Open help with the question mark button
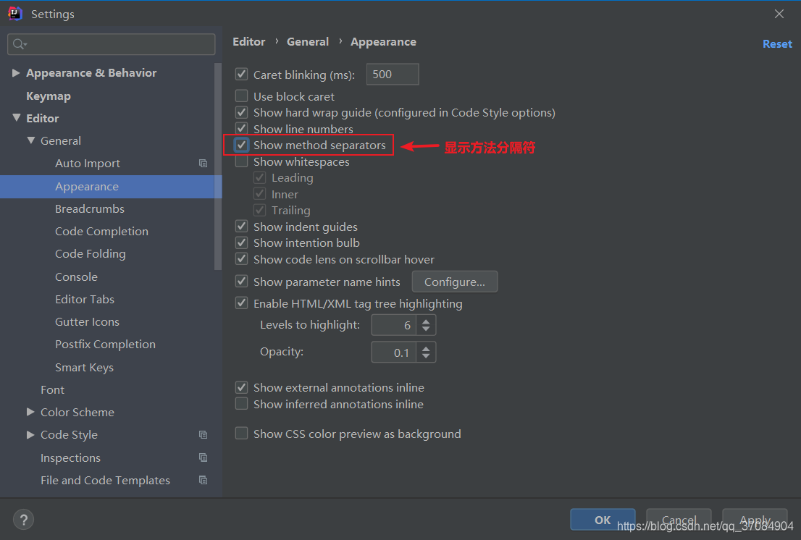 (x=23, y=520)
